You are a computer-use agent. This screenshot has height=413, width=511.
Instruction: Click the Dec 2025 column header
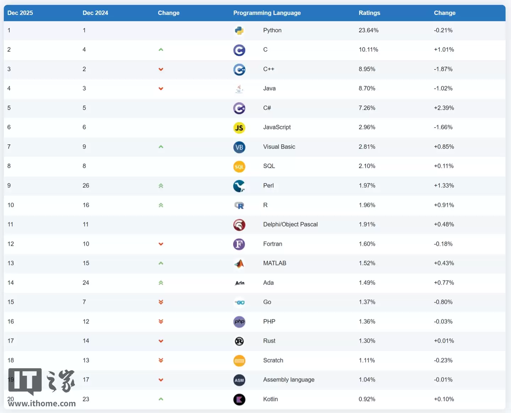pos(20,13)
